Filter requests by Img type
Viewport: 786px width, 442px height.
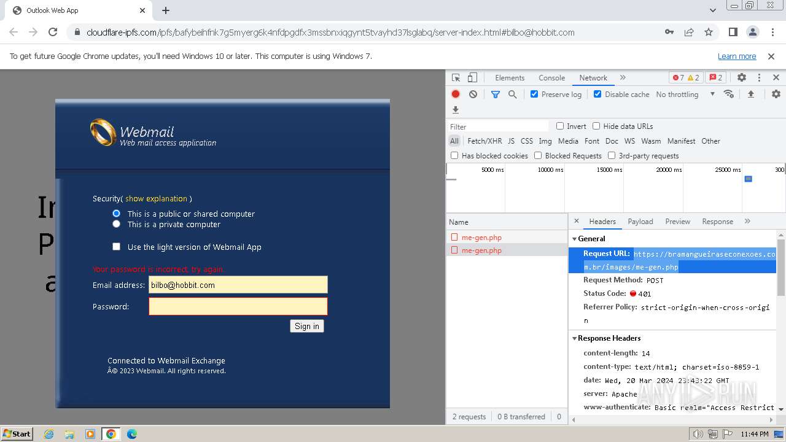pos(545,141)
